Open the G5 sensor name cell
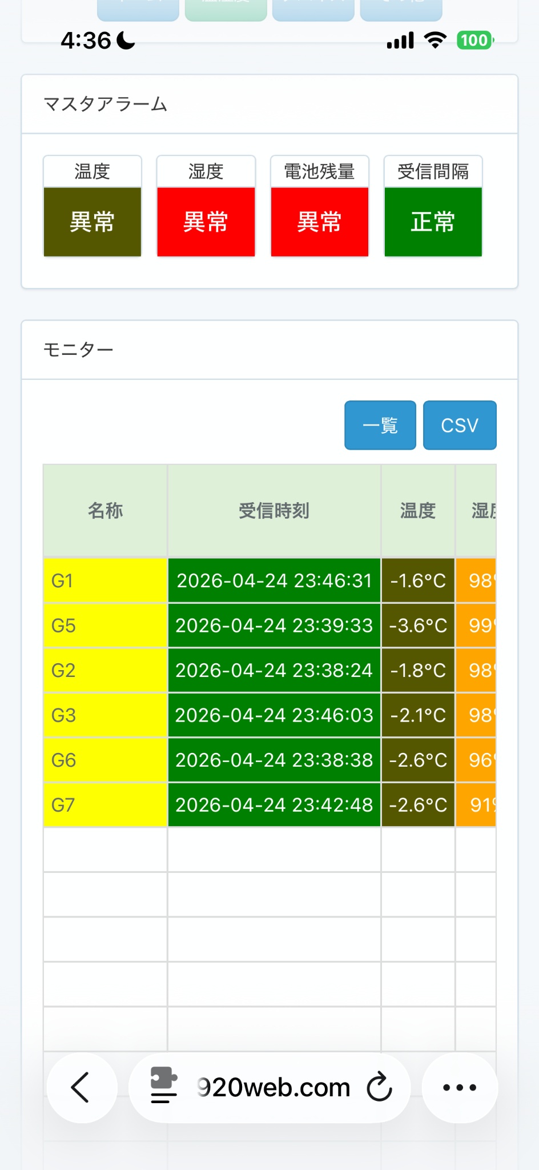Screen dimensions: 539x1170 click(x=106, y=626)
